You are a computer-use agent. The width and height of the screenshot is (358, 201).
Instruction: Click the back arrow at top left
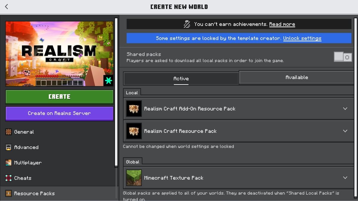click(6, 6)
